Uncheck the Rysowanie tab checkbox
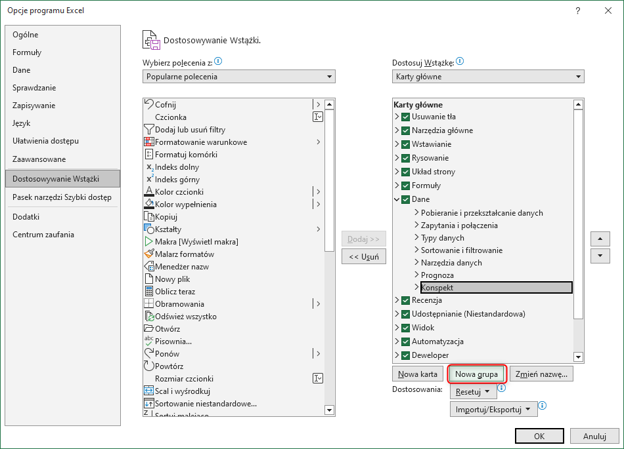Image resolution: width=624 pixels, height=449 pixels. [x=405, y=158]
